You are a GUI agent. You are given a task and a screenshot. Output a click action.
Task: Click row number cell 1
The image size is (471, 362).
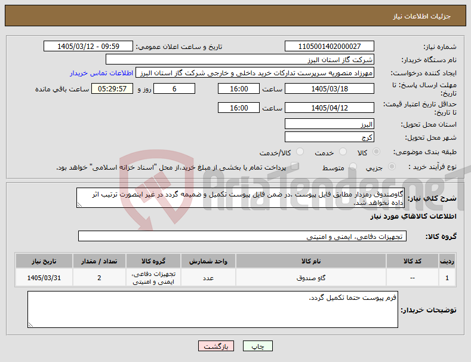tap(447, 278)
